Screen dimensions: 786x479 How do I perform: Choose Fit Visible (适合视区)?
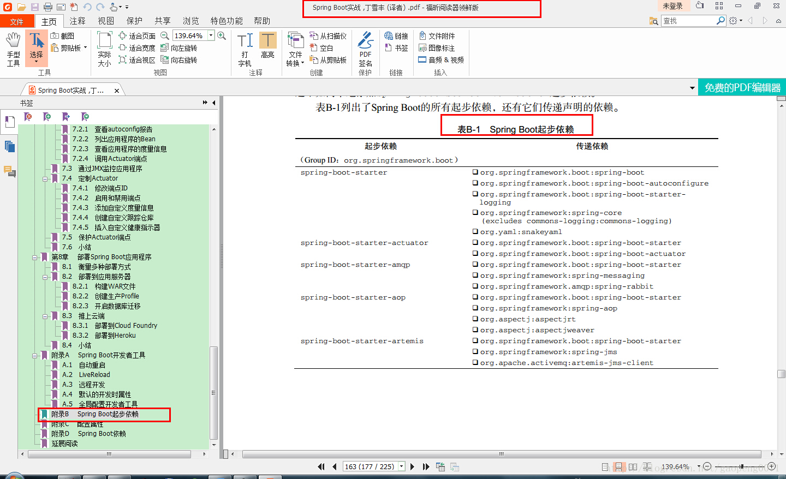point(137,59)
